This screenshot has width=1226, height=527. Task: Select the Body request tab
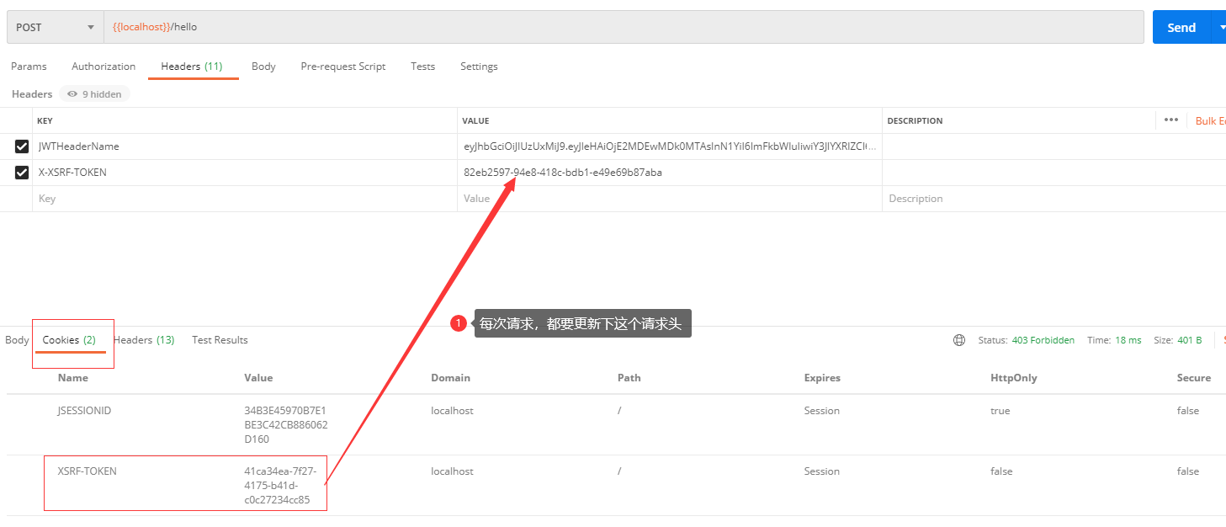[263, 66]
